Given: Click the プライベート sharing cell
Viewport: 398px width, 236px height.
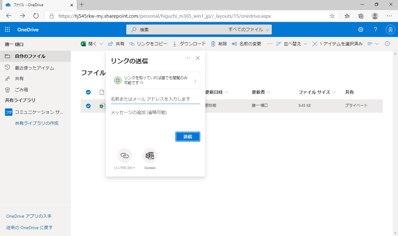Looking at the screenshot, I should pos(356,106).
